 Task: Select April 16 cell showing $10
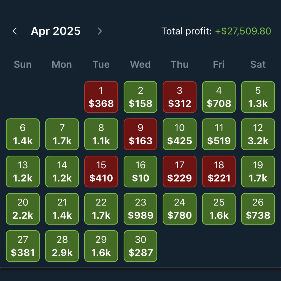(x=140, y=171)
